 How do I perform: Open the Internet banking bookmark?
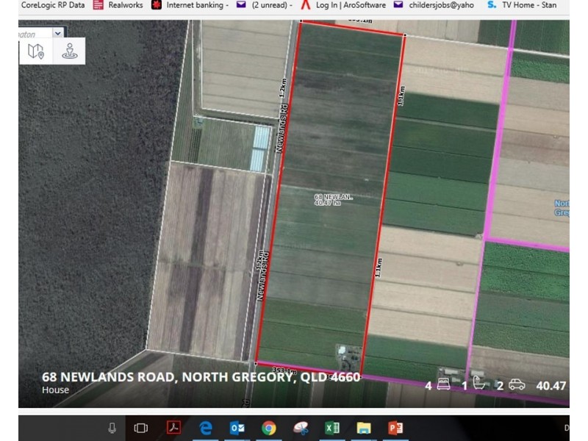[x=190, y=5]
